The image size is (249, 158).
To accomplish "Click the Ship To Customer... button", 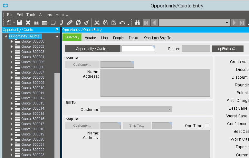I will (82, 125).
